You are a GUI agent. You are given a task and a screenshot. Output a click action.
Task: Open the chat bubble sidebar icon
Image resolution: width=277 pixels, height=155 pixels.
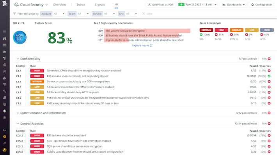(x=5, y=130)
